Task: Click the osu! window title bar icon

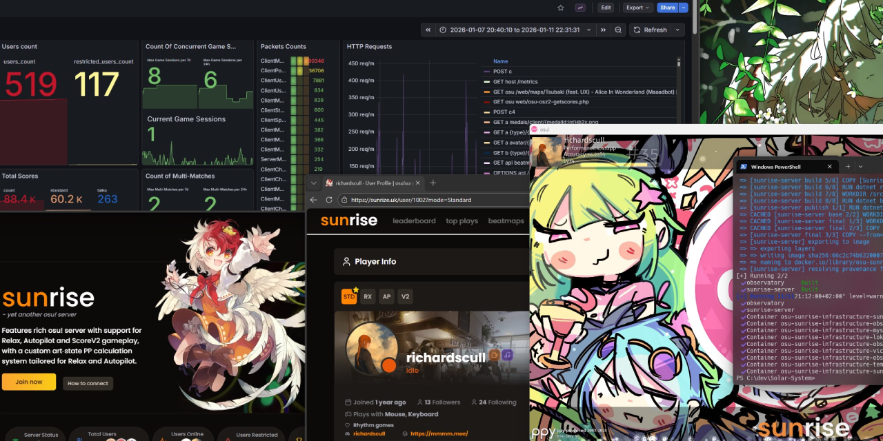Action: point(534,129)
